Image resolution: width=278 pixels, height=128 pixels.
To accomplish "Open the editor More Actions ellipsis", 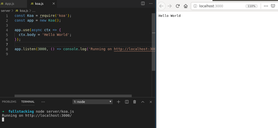I will (x=151, y=4).
